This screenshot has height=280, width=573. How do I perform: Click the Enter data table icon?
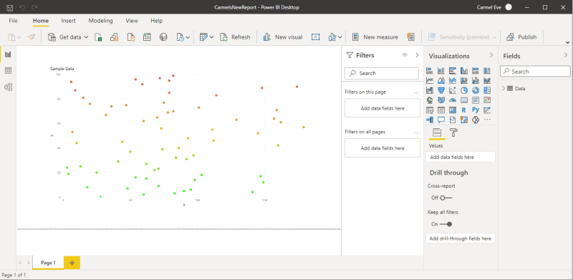point(147,37)
